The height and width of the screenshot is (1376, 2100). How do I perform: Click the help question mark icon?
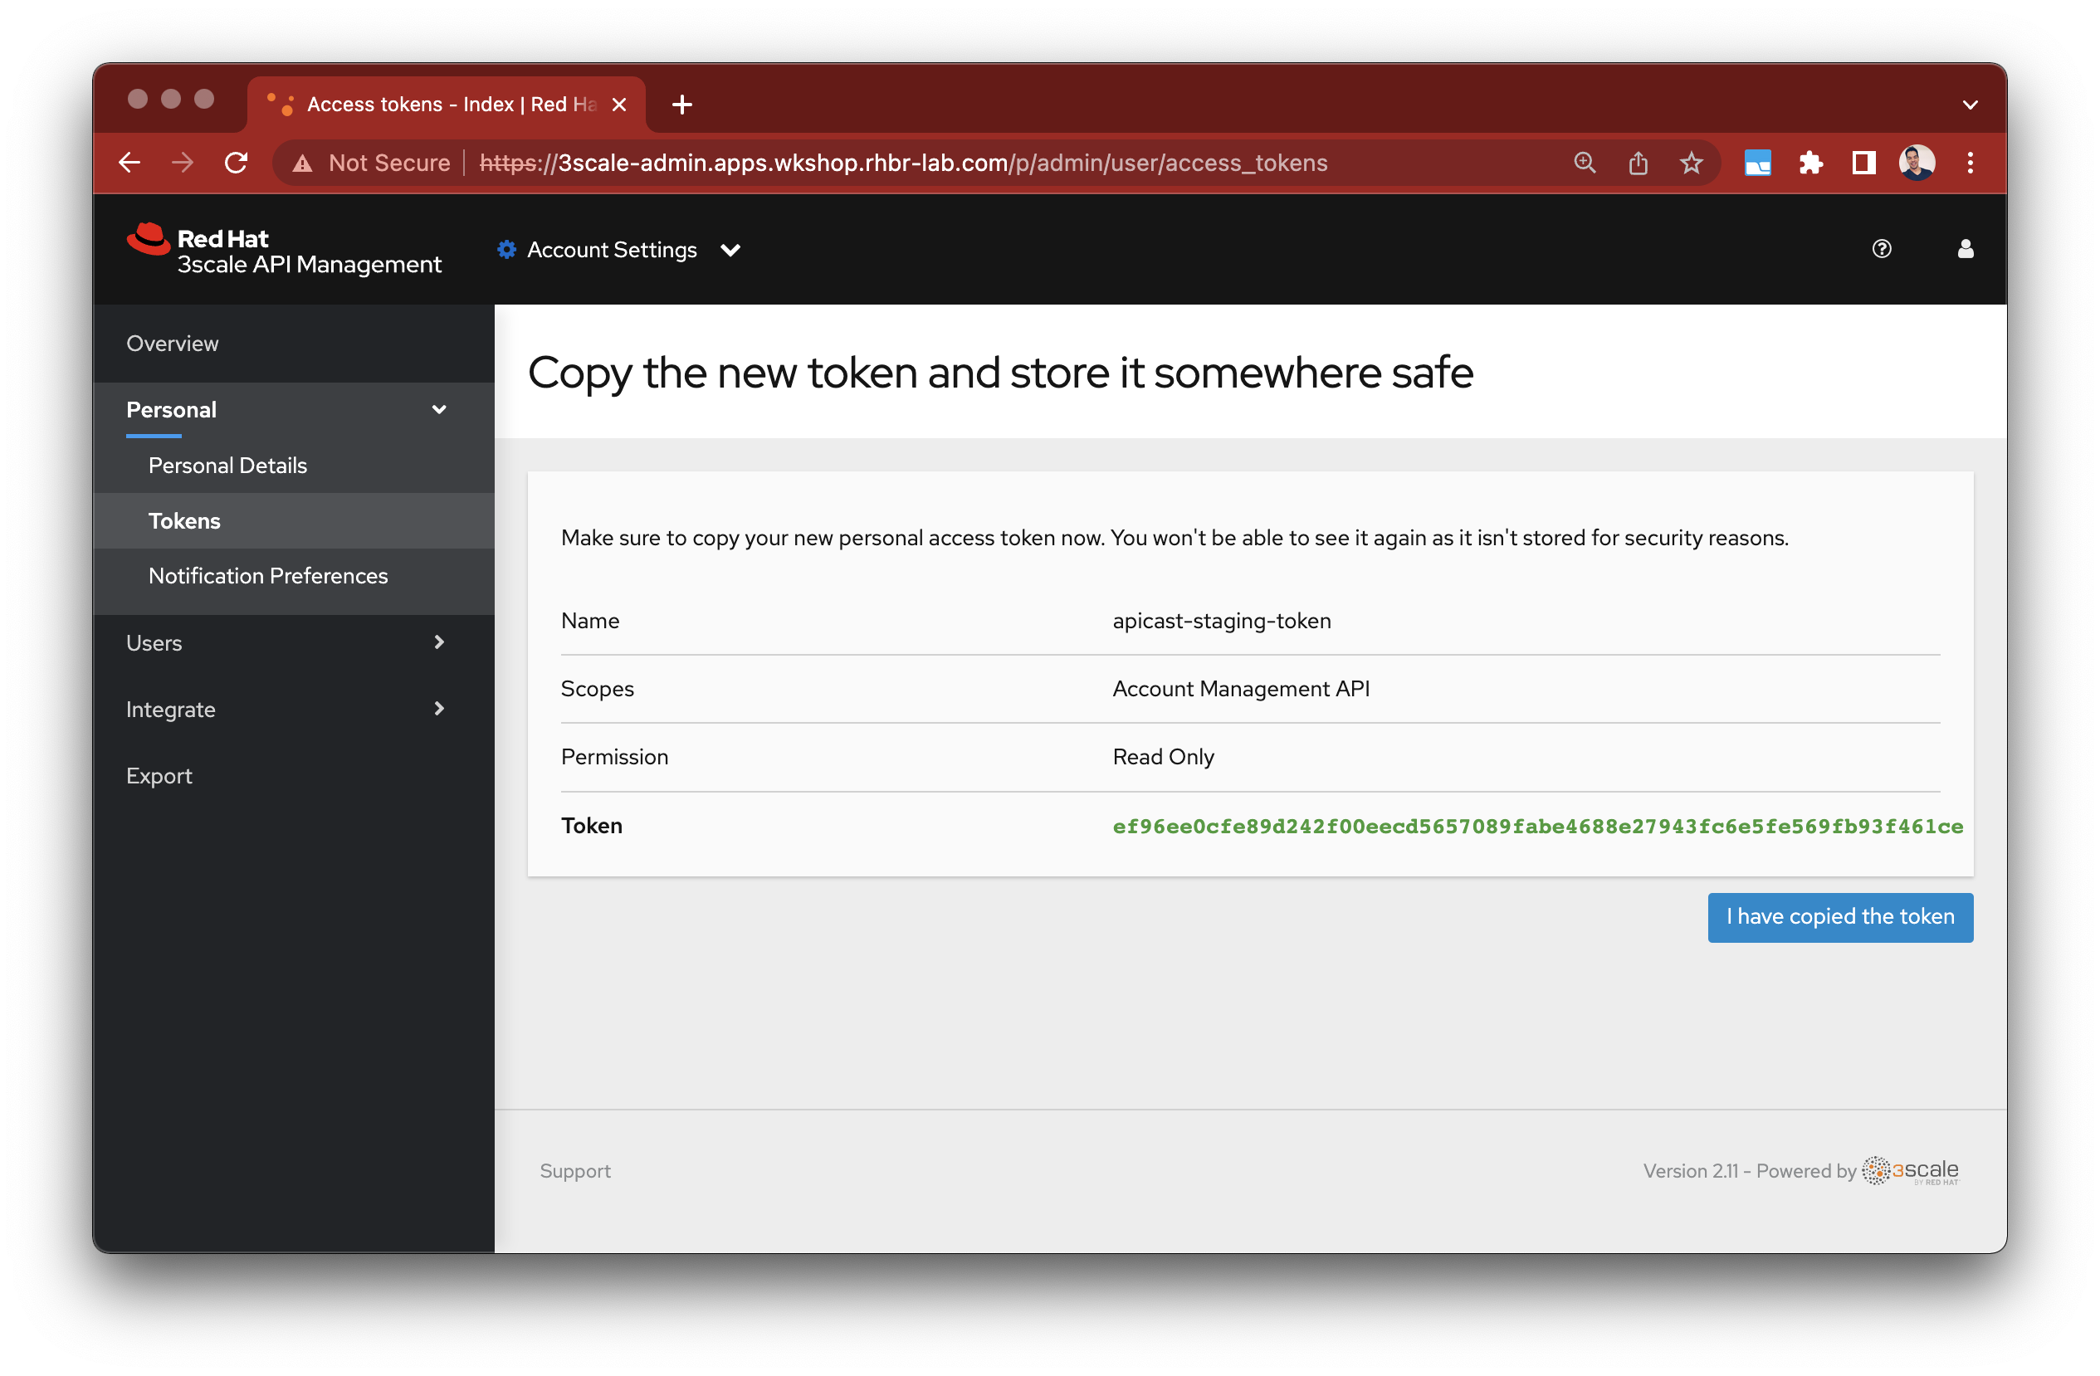click(x=1881, y=250)
